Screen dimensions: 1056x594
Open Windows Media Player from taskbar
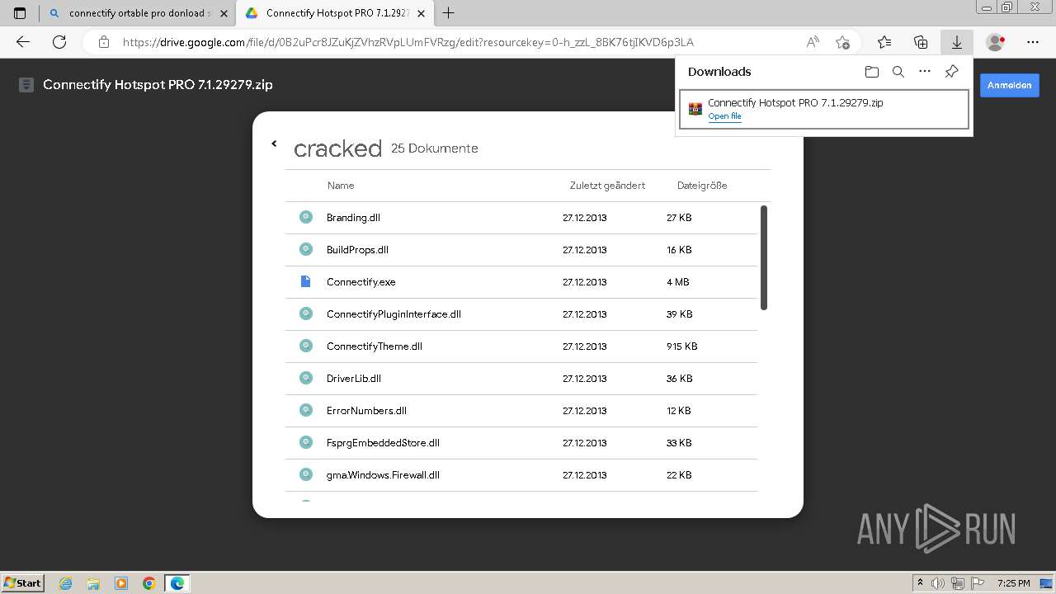pyautogui.click(x=121, y=583)
